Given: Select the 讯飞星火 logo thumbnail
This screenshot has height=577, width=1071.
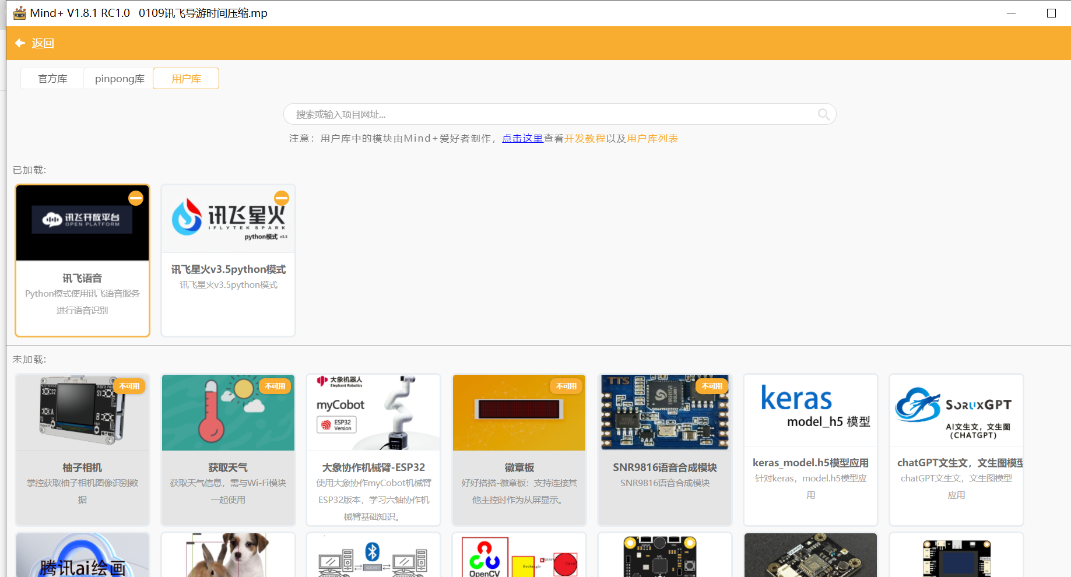Looking at the screenshot, I should point(228,220).
